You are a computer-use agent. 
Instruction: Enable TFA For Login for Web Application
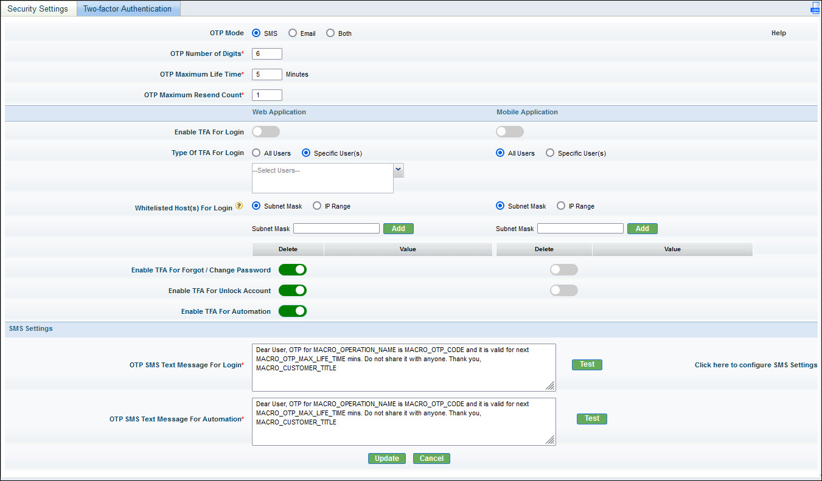pyautogui.click(x=266, y=132)
